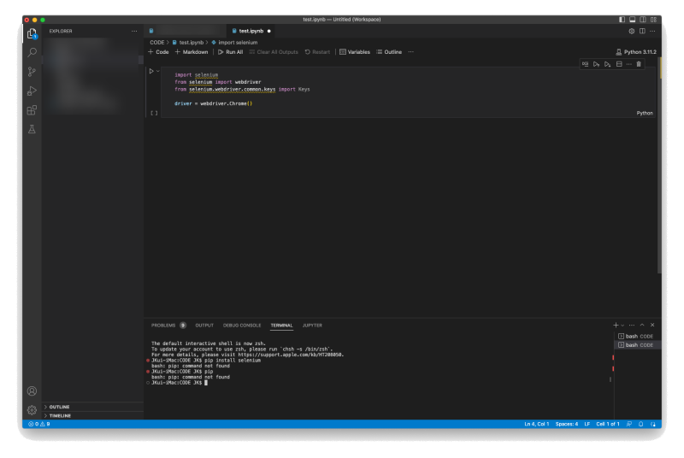Click 'Spaces: 4' indentation setting
The image size is (684, 458).
pos(567,424)
